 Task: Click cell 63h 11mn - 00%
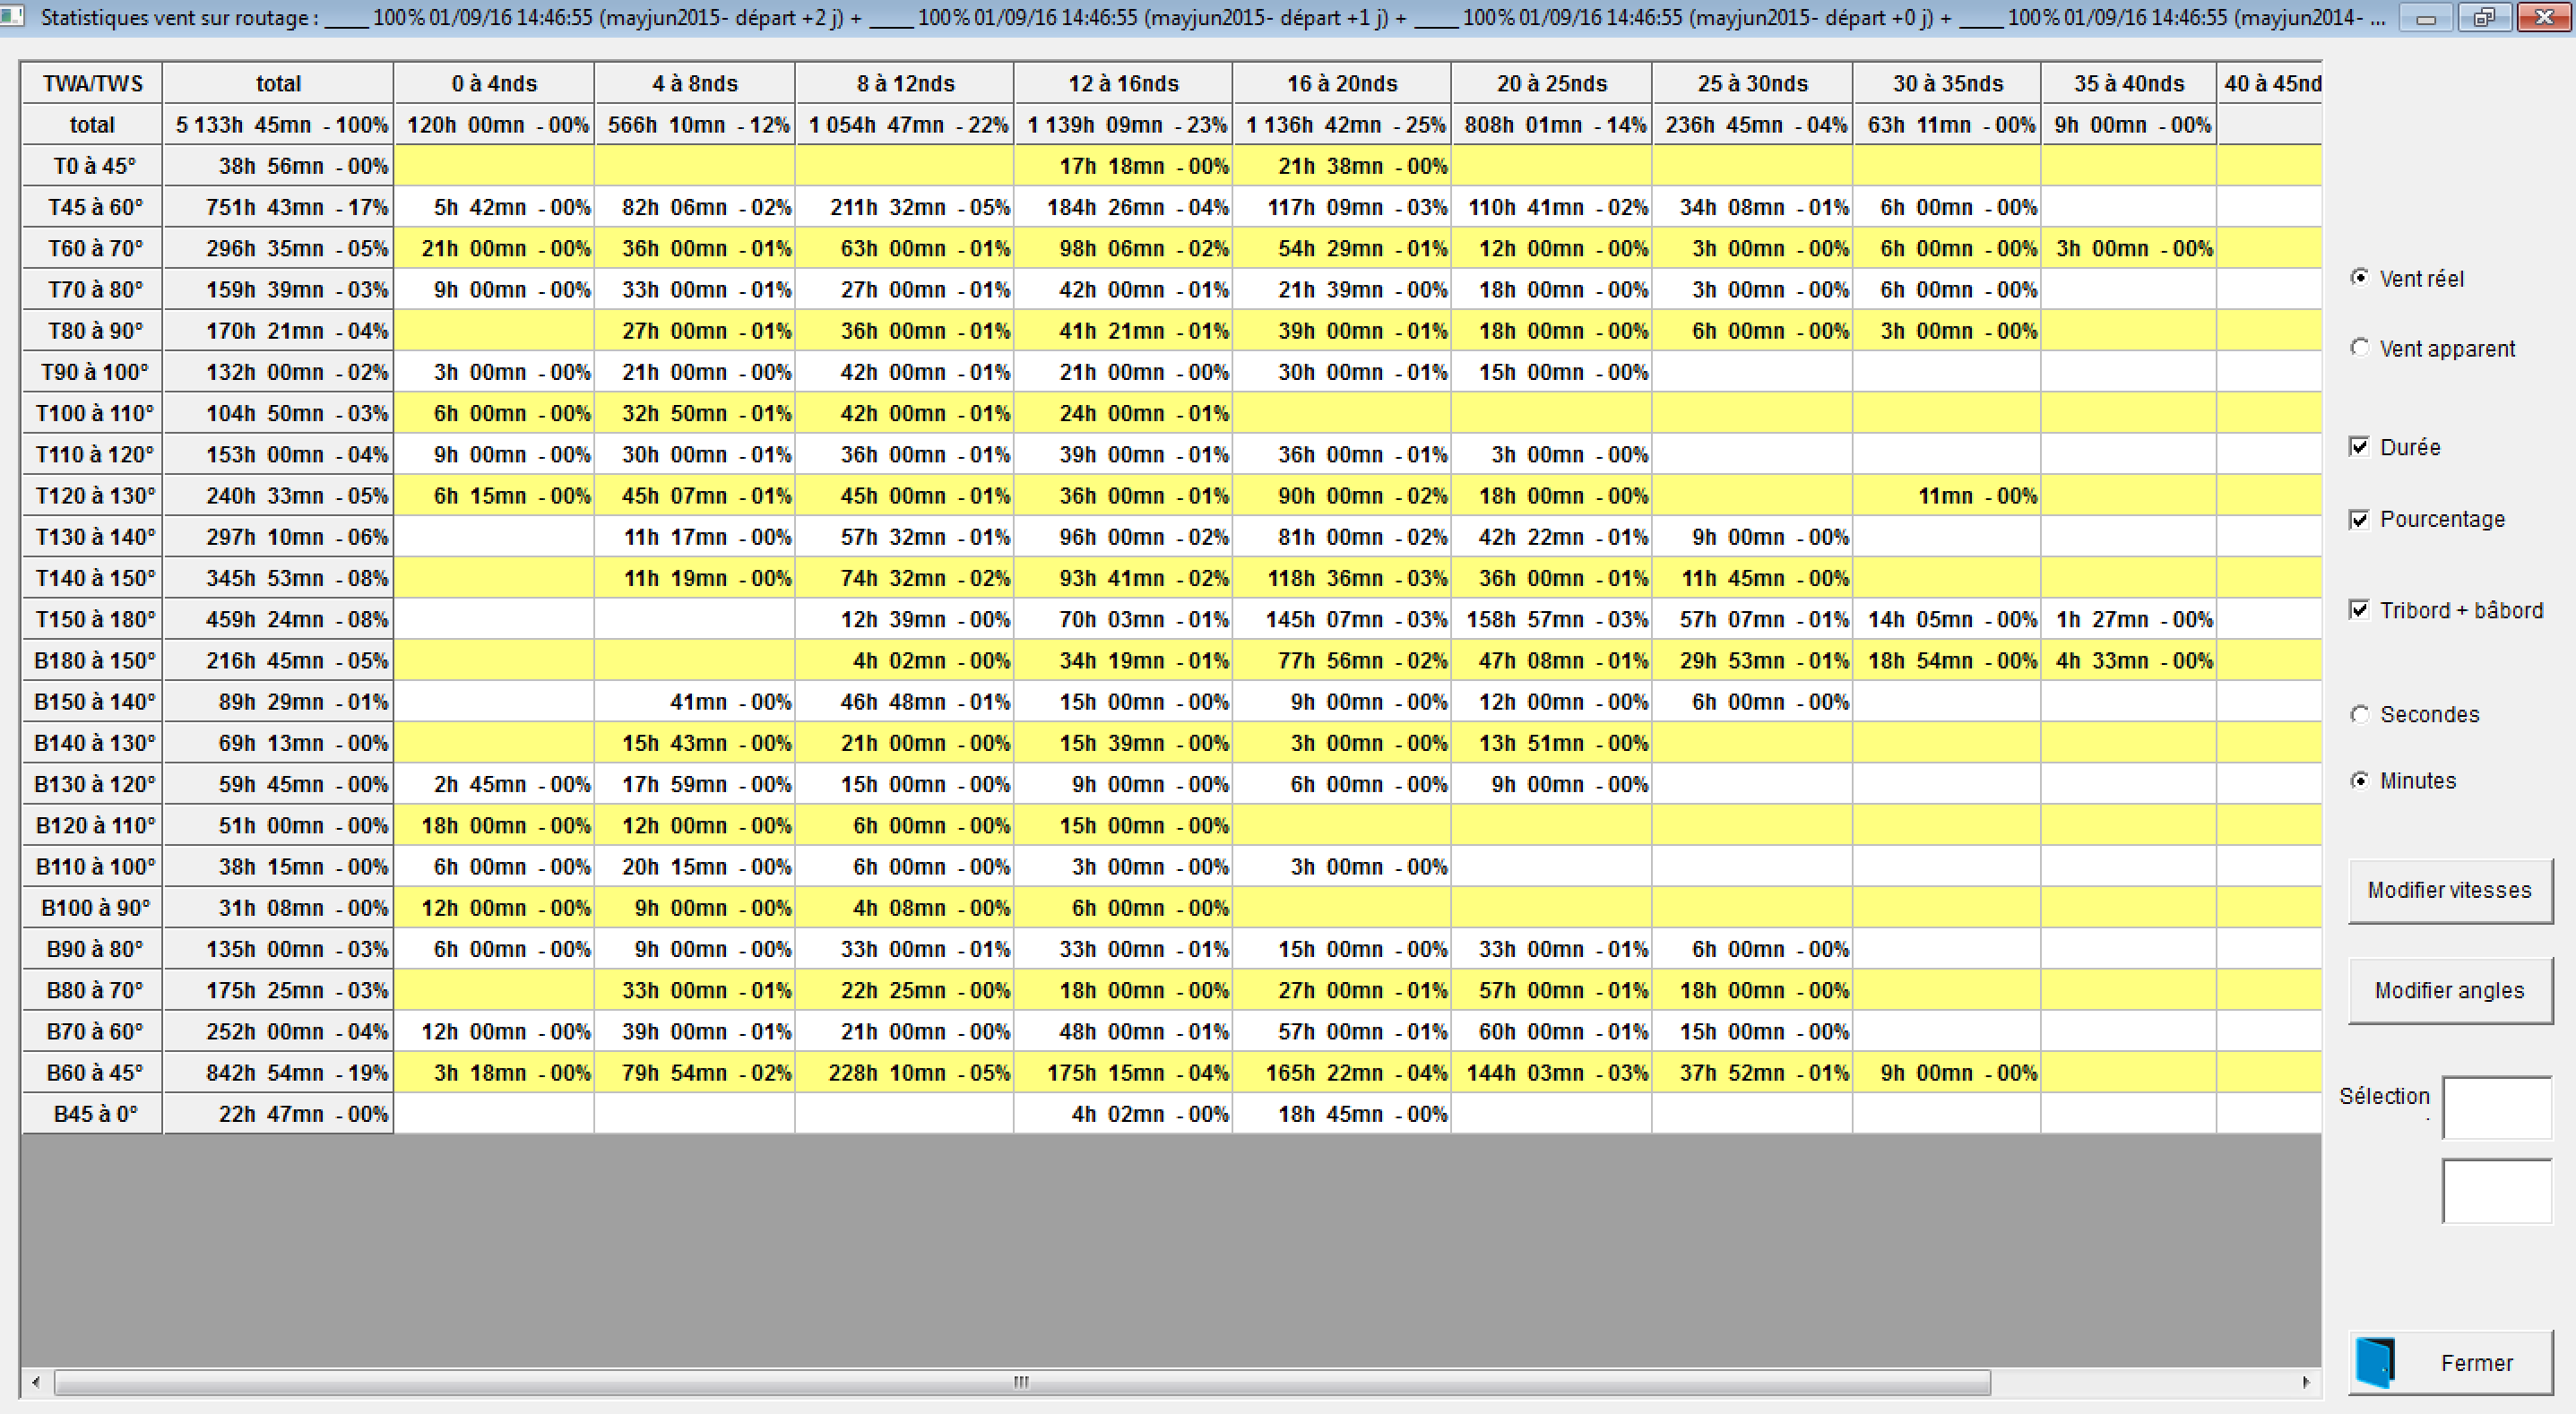click(1947, 125)
